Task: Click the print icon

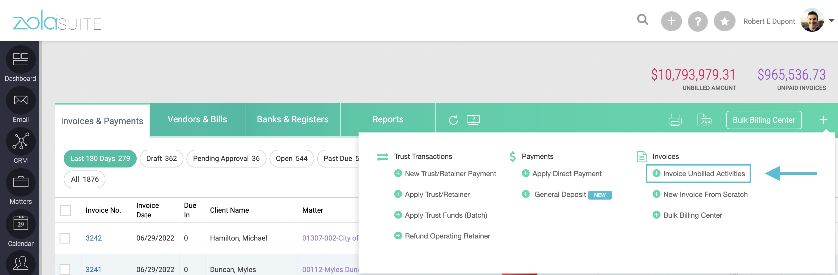Action: [675, 120]
